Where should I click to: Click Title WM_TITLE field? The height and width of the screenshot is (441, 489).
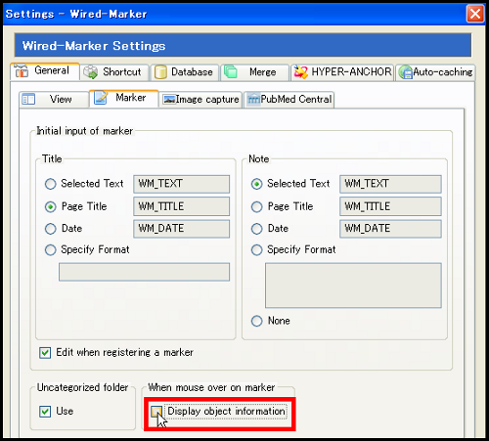point(181,206)
